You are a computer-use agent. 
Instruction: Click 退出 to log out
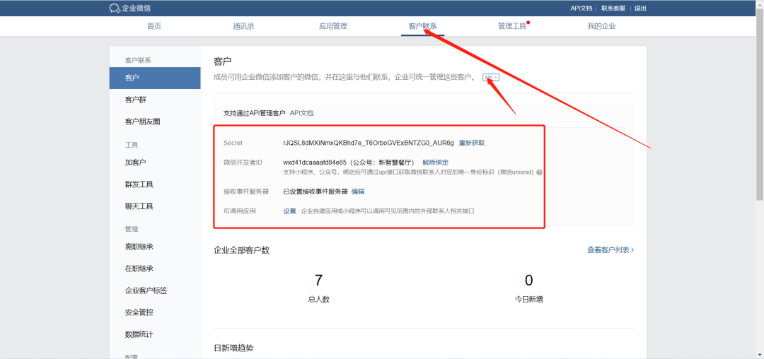640,8
